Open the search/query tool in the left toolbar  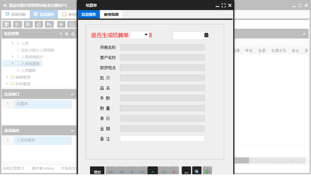pos(7,24)
